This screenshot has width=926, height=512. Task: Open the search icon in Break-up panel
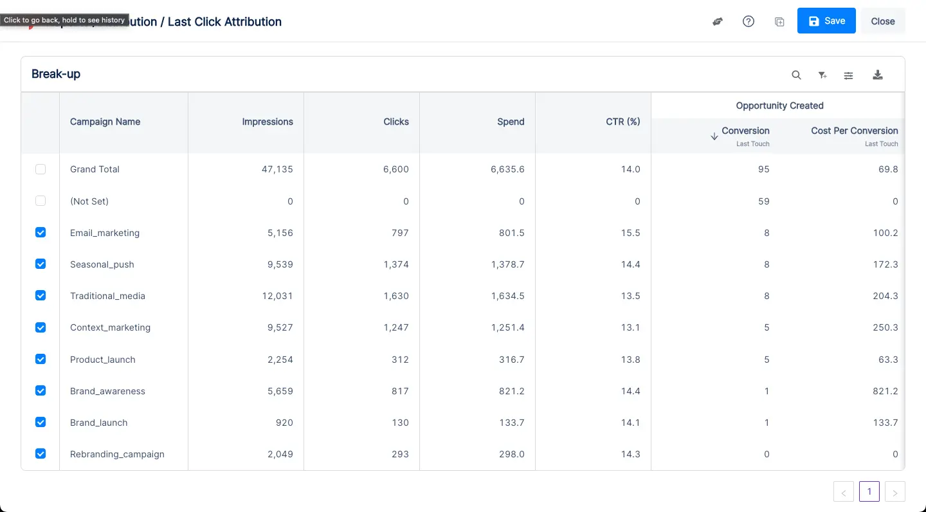796,75
